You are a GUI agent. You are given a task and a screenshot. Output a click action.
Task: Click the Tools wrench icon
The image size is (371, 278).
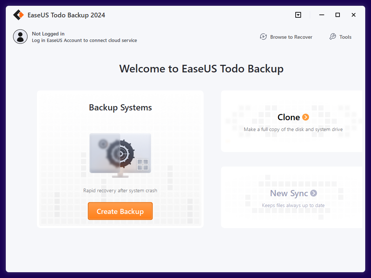click(x=333, y=37)
